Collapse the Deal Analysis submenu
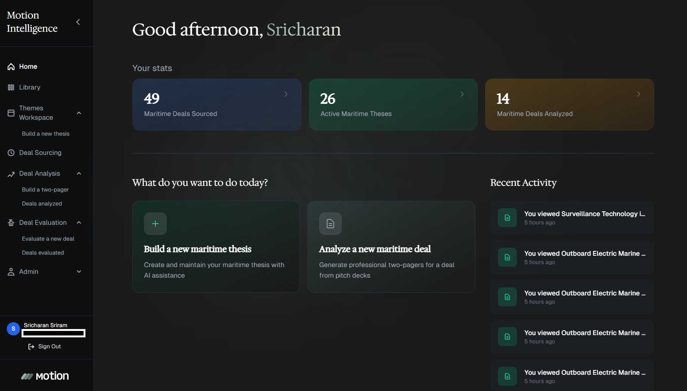Image resolution: width=687 pixels, height=391 pixels. coord(79,173)
